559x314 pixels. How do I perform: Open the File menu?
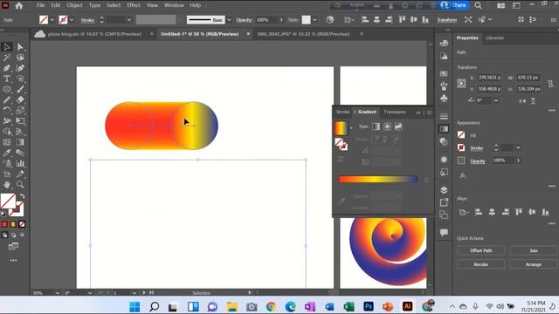pyautogui.click(x=41, y=5)
